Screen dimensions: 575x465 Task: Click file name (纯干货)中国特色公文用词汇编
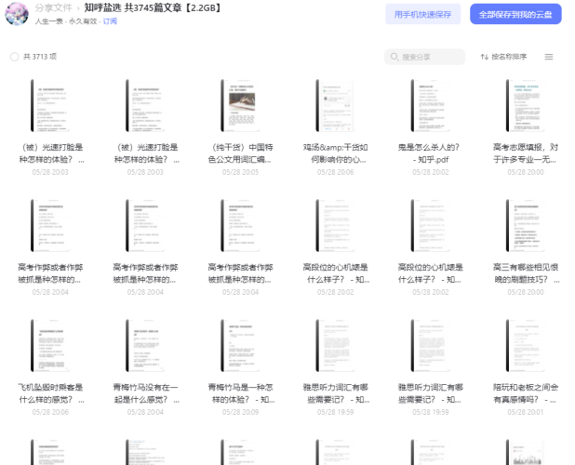[240, 153]
